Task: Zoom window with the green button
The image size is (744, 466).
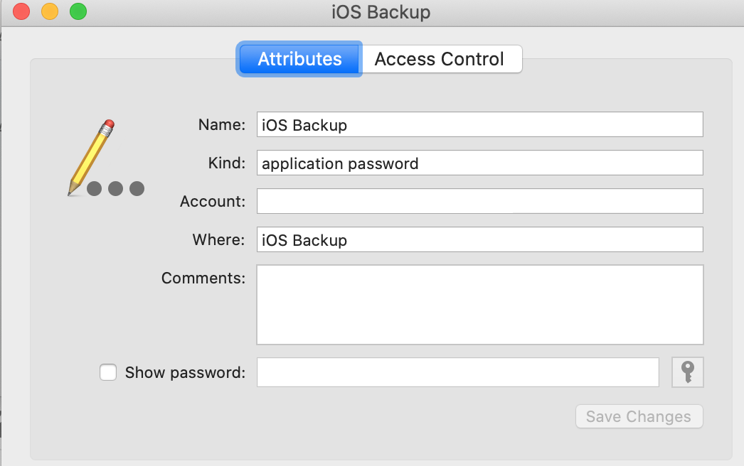Action: 78,12
